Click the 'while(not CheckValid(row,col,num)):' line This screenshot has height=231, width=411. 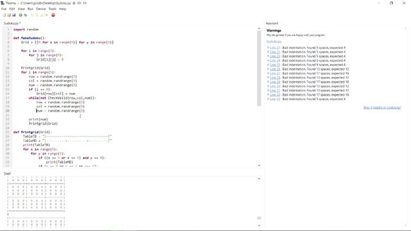pos(62,98)
